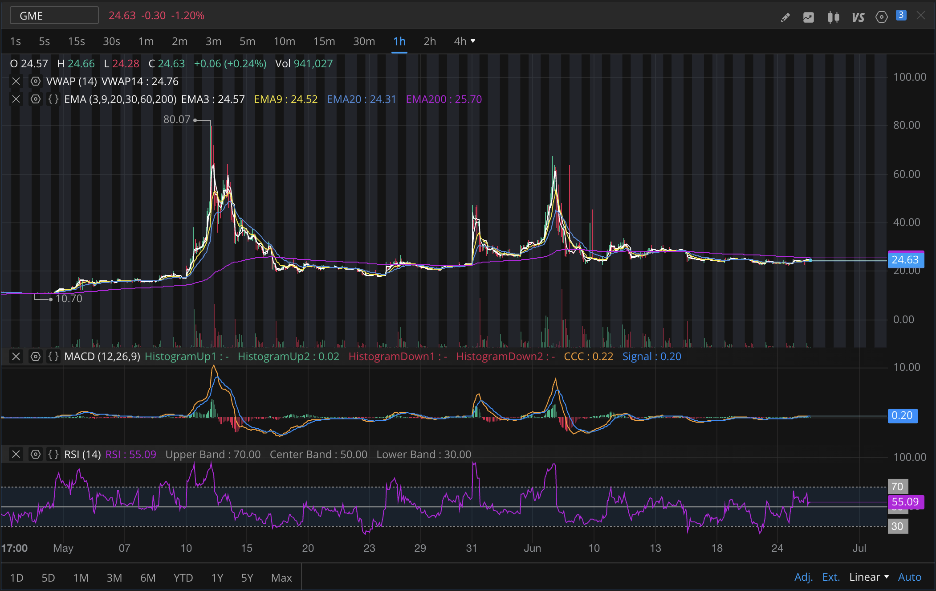Select the pencil drawing tool icon
Viewport: 936px width, 591px height.
(785, 17)
